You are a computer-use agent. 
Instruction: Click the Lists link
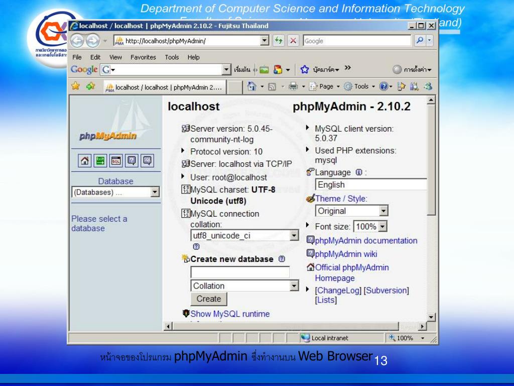click(326, 300)
